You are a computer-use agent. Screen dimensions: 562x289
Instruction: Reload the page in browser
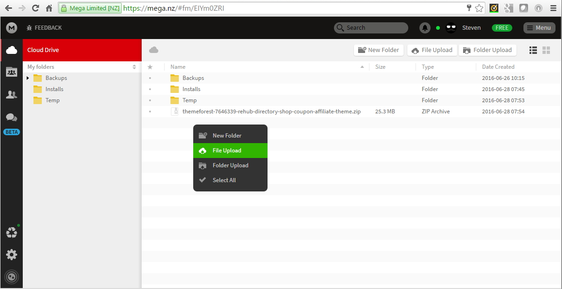point(35,8)
